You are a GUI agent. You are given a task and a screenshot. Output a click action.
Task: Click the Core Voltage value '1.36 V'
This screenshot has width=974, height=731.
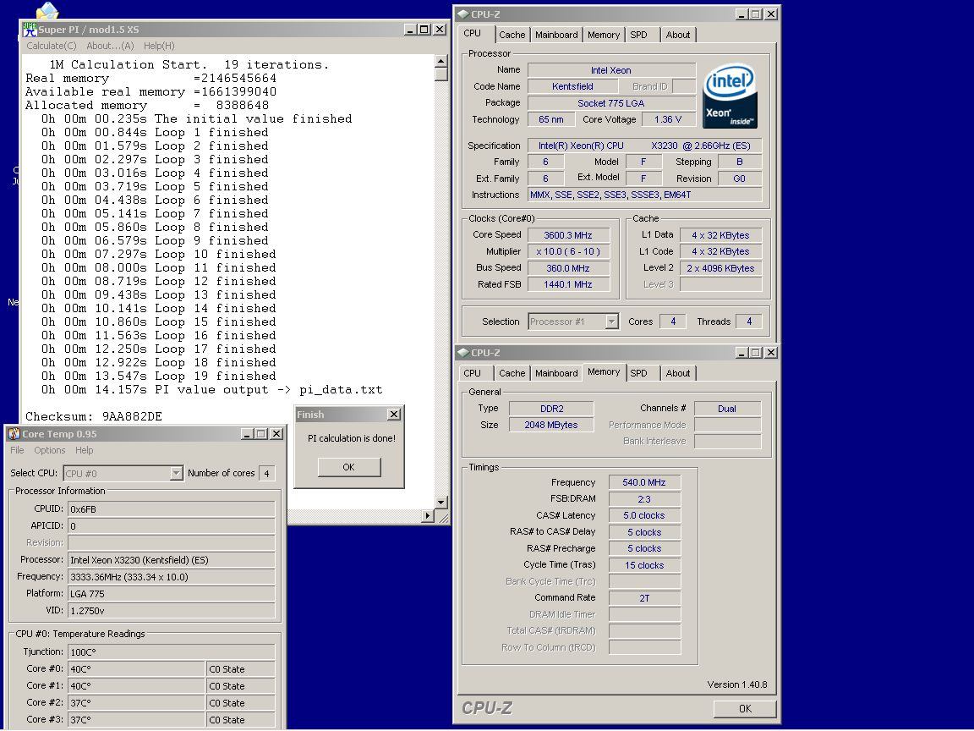[x=668, y=119]
